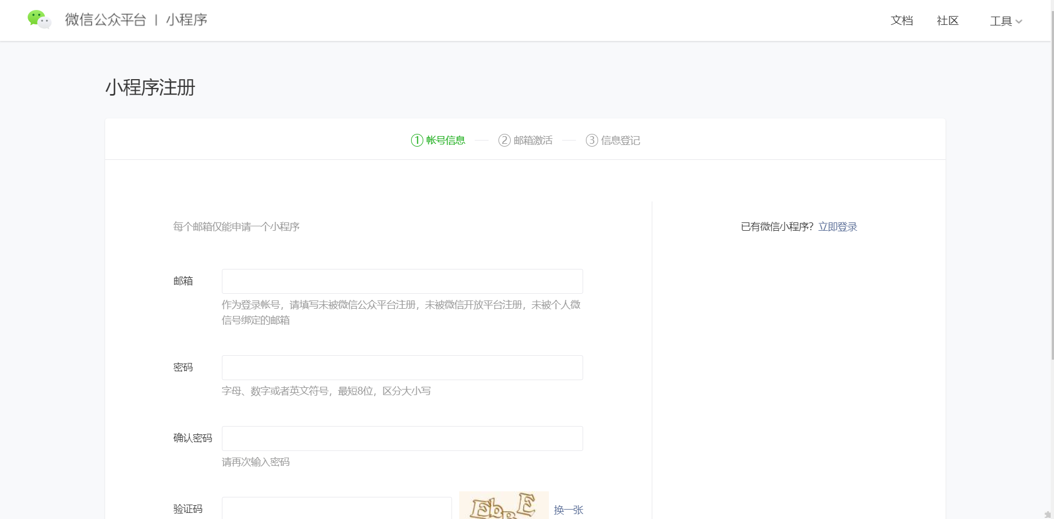Image resolution: width=1054 pixels, height=519 pixels.
Task: Click 小程序 label next to platform logo
Action: click(x=186, y=20)
